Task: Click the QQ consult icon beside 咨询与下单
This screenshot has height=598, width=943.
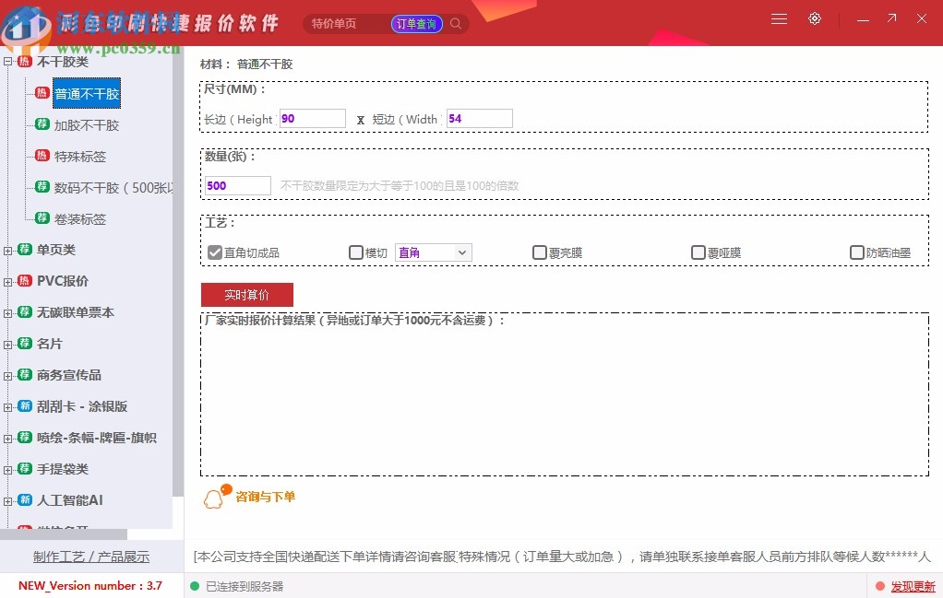Action: 213,497
